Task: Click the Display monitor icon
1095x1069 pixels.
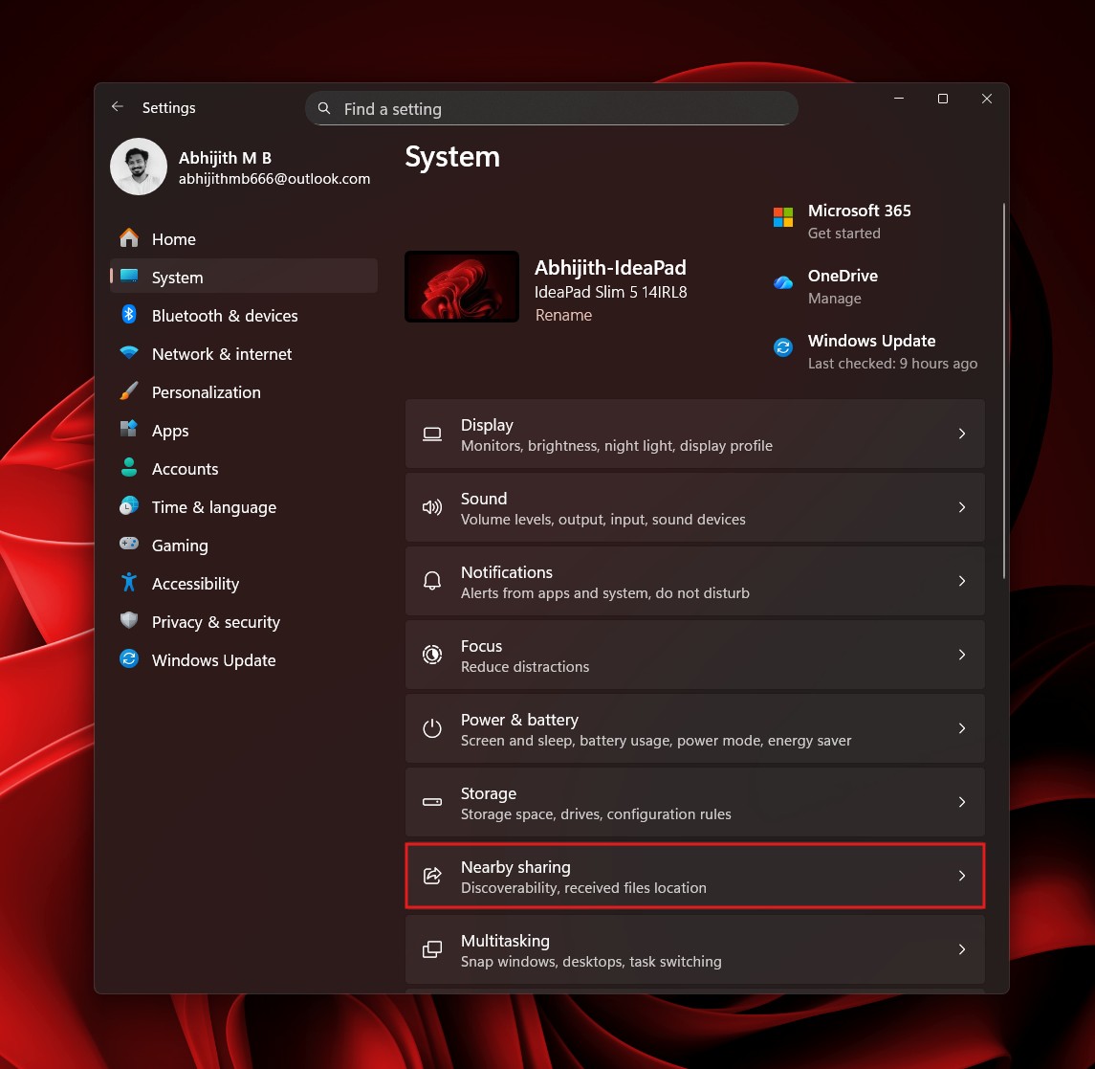Action: point(431,434)
